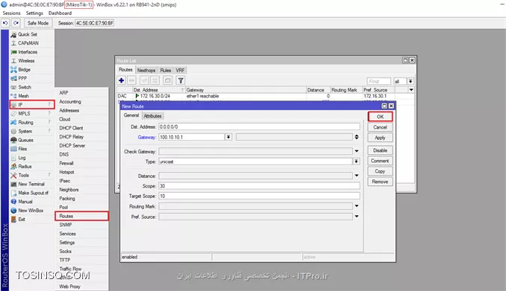Click Apply in the New Route dialog
The height and width of the screenshot is (291, 506).
[x=380, y=138]
